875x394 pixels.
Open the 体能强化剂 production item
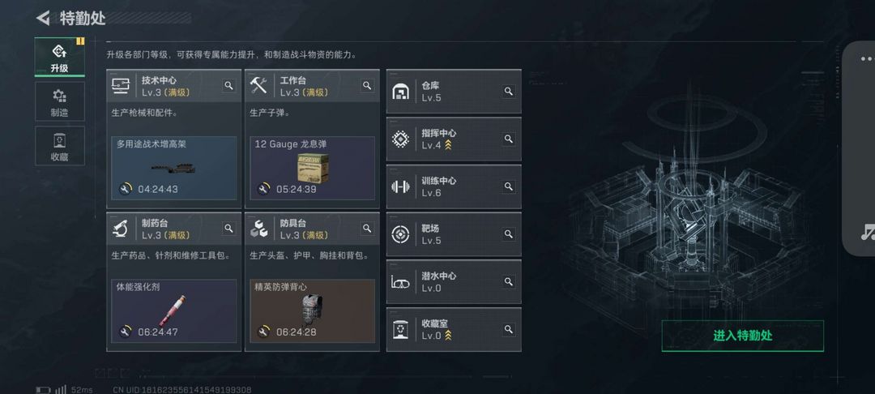[174, 310]
